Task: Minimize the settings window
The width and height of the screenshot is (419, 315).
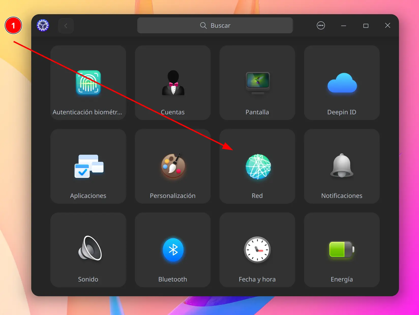Action: tap(344, 26)
